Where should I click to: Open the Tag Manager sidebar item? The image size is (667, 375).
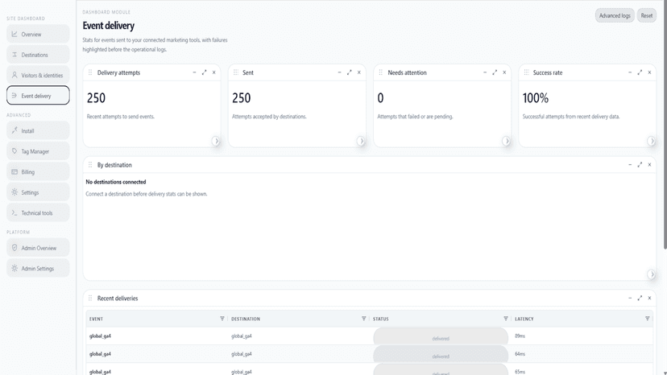click(x=38, y=151)
